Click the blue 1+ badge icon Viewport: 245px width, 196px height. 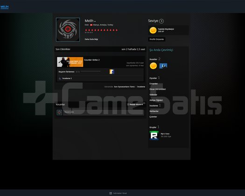click(x=163, y=66)
